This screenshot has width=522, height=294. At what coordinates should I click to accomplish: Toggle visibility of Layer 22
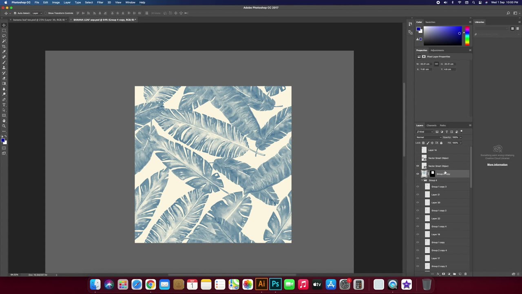(x=418, y=218)
